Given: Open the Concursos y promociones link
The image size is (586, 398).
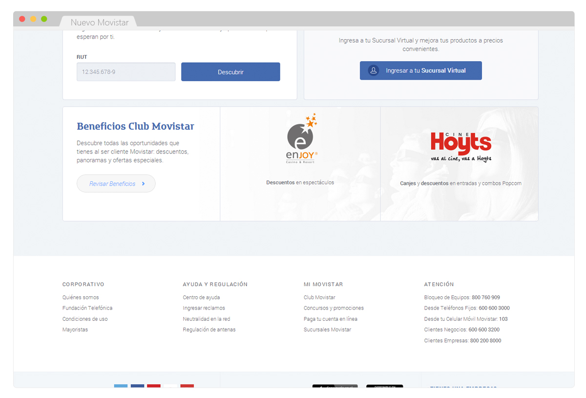Looking at the screenshot, I should click(334, 308).
